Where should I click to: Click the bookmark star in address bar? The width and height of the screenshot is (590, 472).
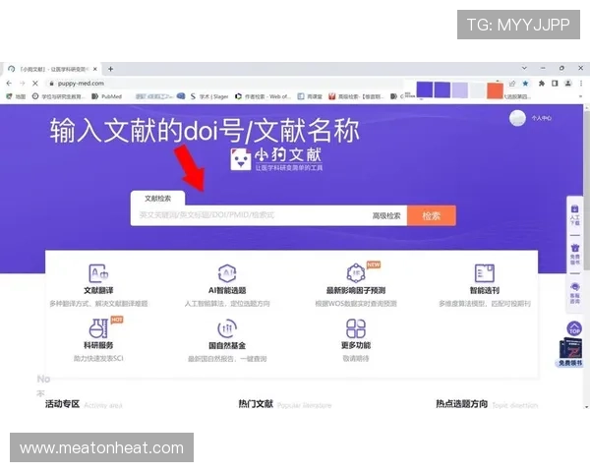click(x=526, y=84)
